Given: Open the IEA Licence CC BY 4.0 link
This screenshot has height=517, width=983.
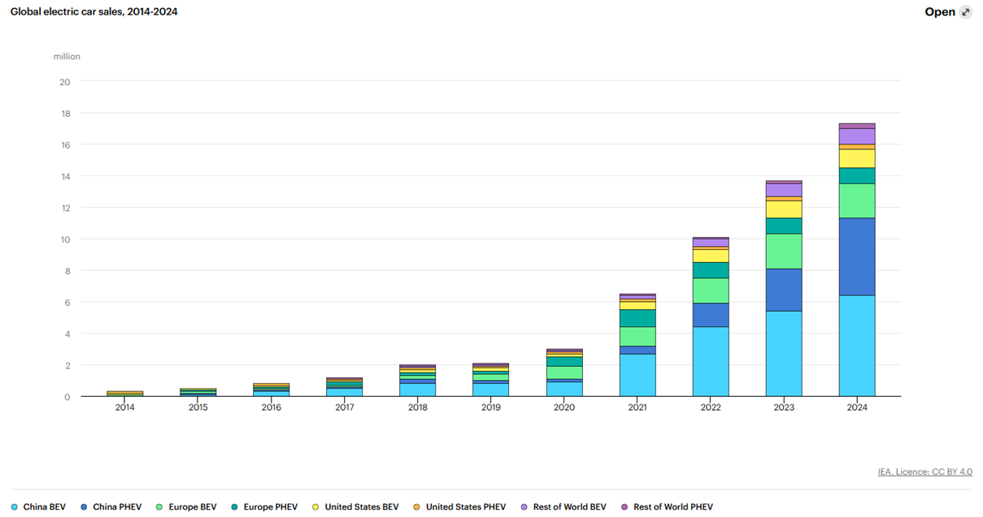Looking at the screenshot, I should (x=924, y=472).
